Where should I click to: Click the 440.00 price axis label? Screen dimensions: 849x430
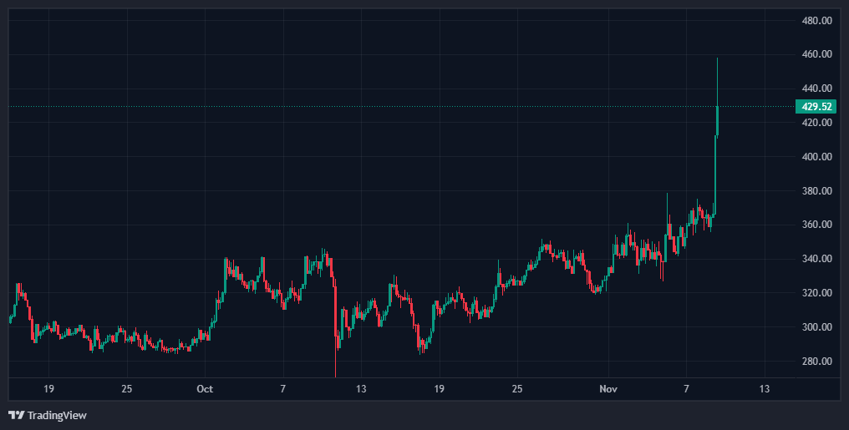816,89
